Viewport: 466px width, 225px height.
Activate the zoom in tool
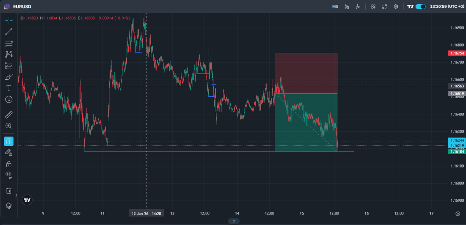tap(9, 126)
